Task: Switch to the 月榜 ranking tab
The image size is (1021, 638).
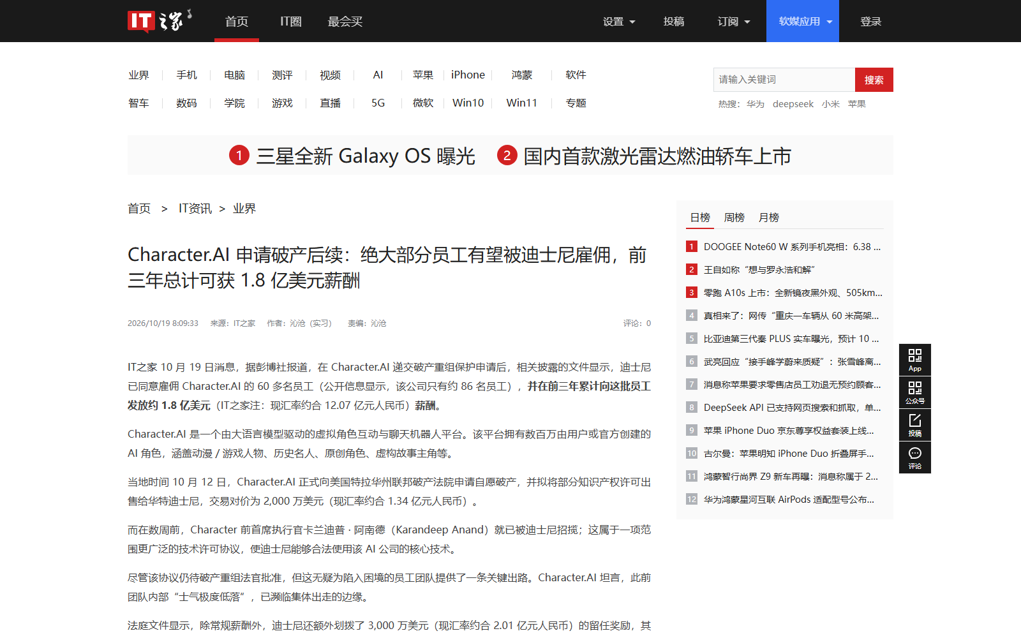Action: (x=769, y=218)
